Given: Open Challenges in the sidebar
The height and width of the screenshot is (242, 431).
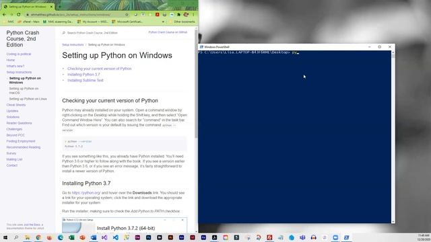Looking at the screenshot, I should (x=14, y=129).
